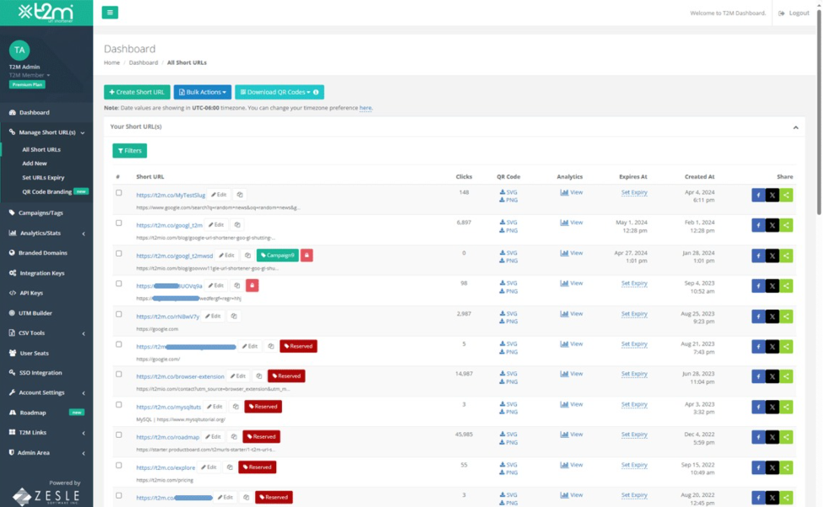
Task: Open UTM Builder from the sidebar
Action: (35, 313)
